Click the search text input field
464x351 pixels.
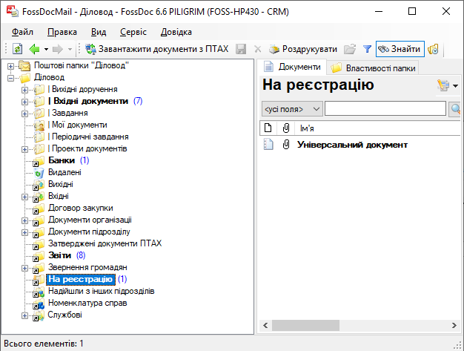[385, 108]
